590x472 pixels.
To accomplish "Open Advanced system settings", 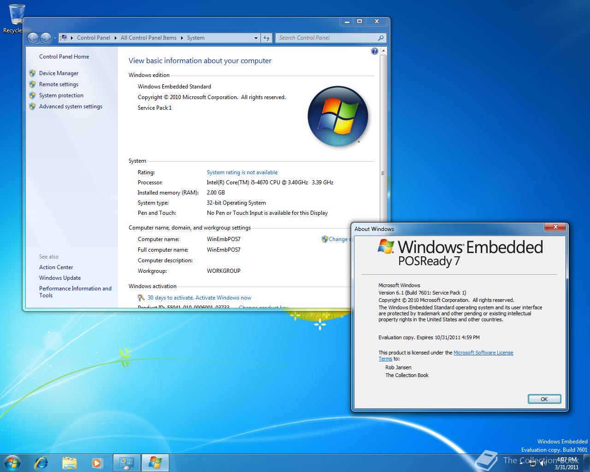I will tap(71, 106).
